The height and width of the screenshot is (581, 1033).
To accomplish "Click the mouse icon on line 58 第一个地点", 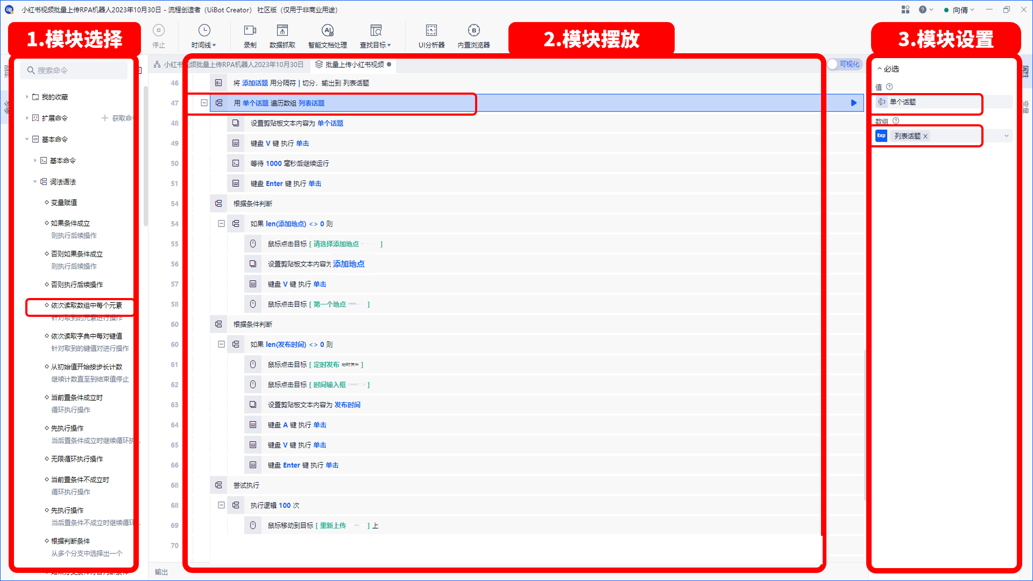I will pos(253,304).
